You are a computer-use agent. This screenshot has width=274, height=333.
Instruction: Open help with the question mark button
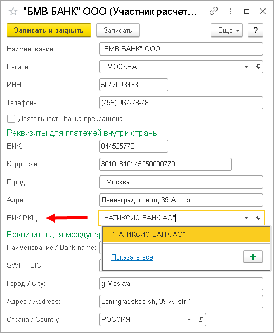(256, 30)
